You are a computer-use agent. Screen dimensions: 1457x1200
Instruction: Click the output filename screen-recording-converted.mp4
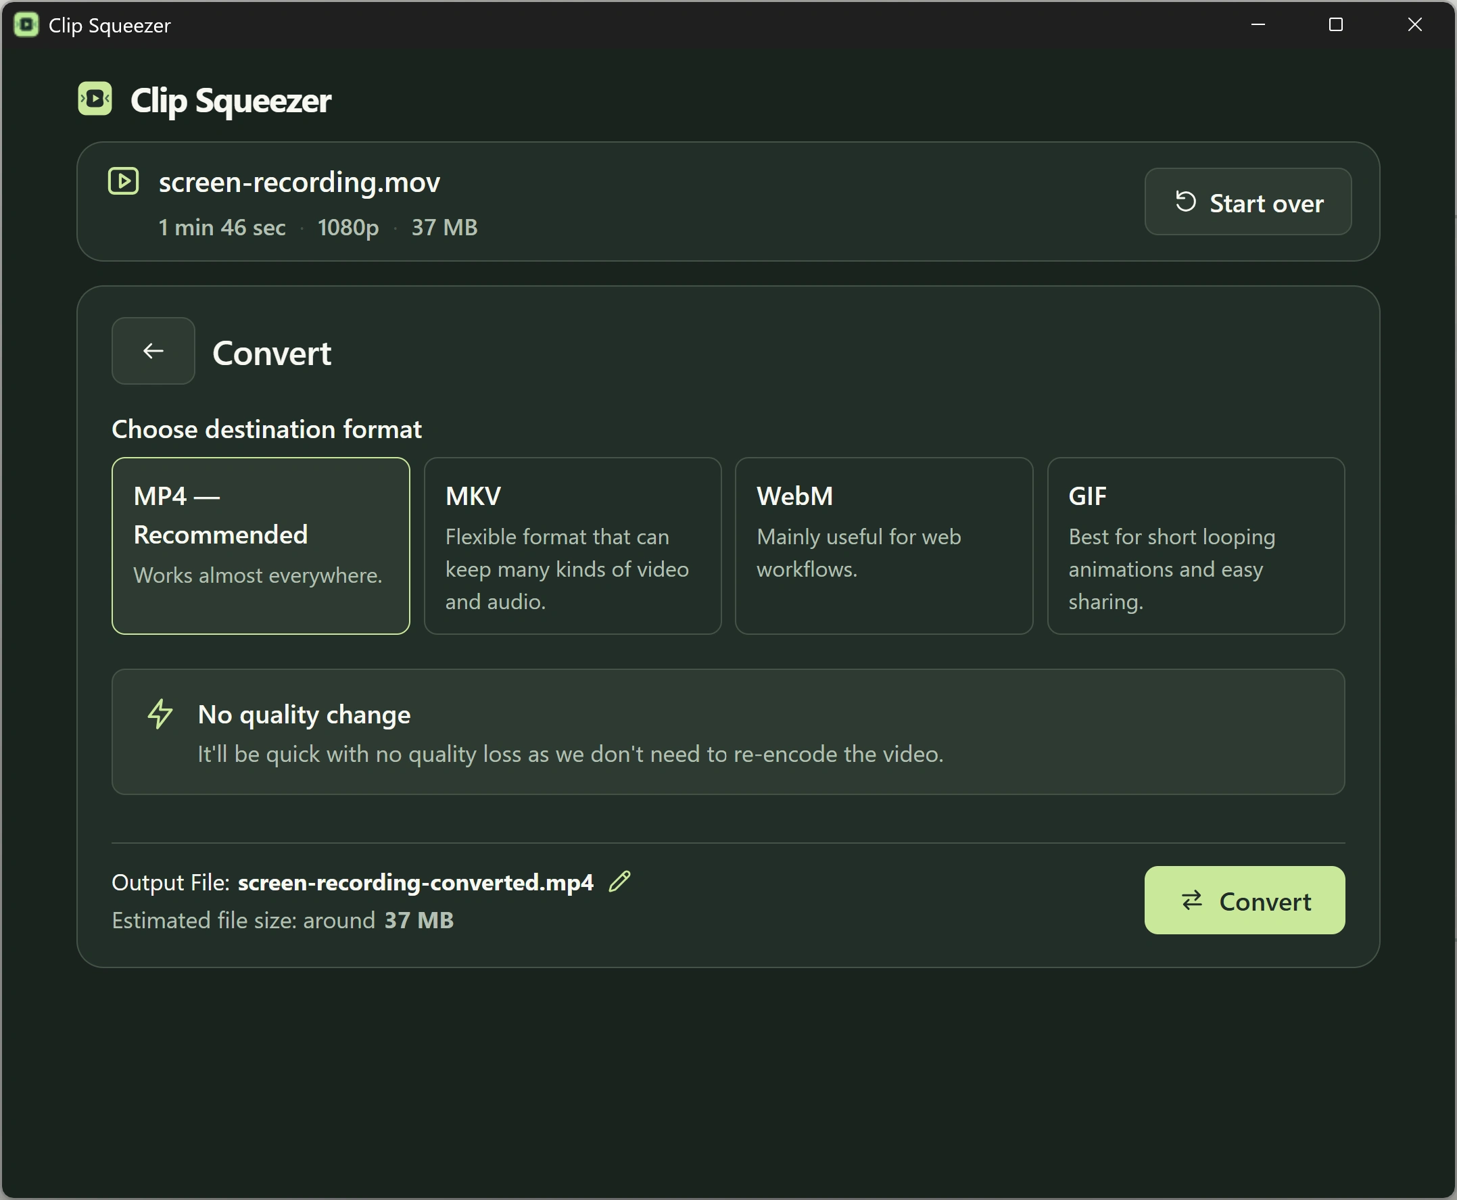coord(415,883)
